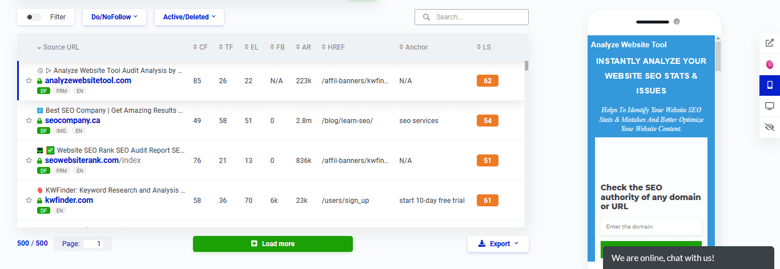Click favicon of Analyze Website Tool row
Image resolution: width=780 pixels, height=269 pixels.
point(40,71)
